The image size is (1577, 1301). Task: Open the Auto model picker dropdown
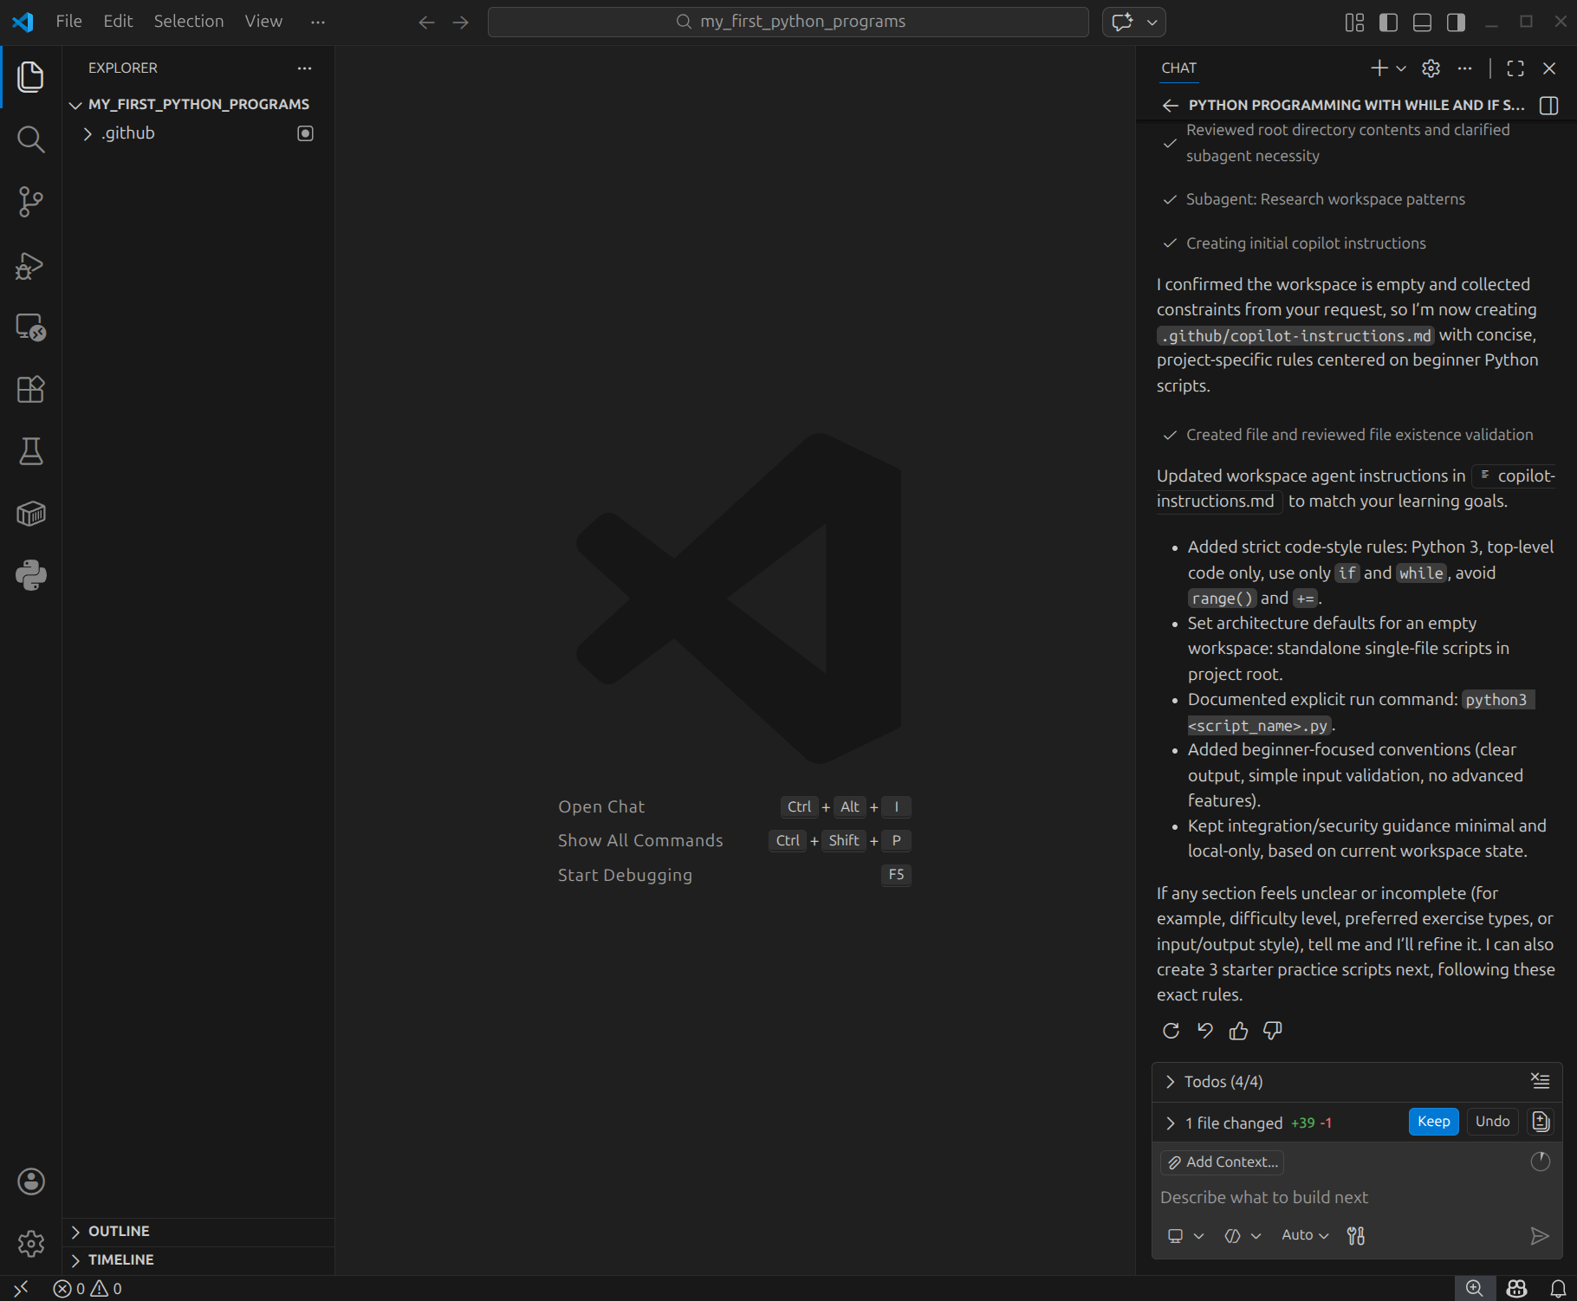(x=1304, y=1235)
